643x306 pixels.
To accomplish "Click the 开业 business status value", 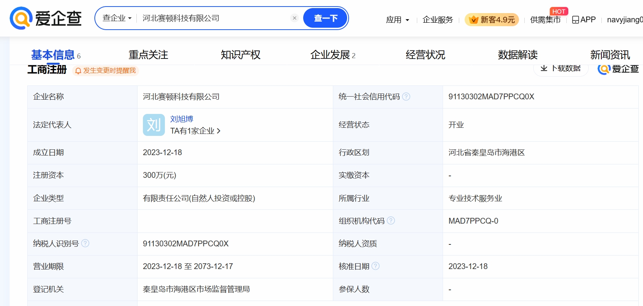I will pyautogui.click(x=456, y=125).
